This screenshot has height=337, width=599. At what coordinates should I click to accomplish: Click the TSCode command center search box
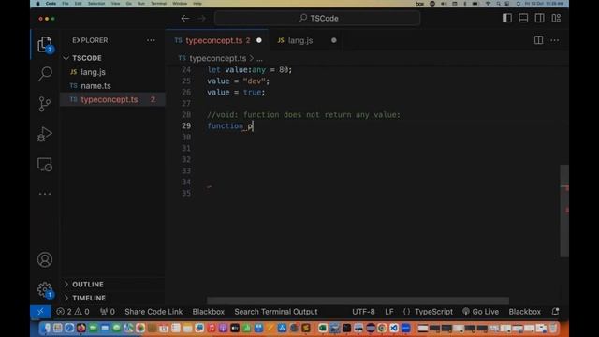tap(317, 19)
